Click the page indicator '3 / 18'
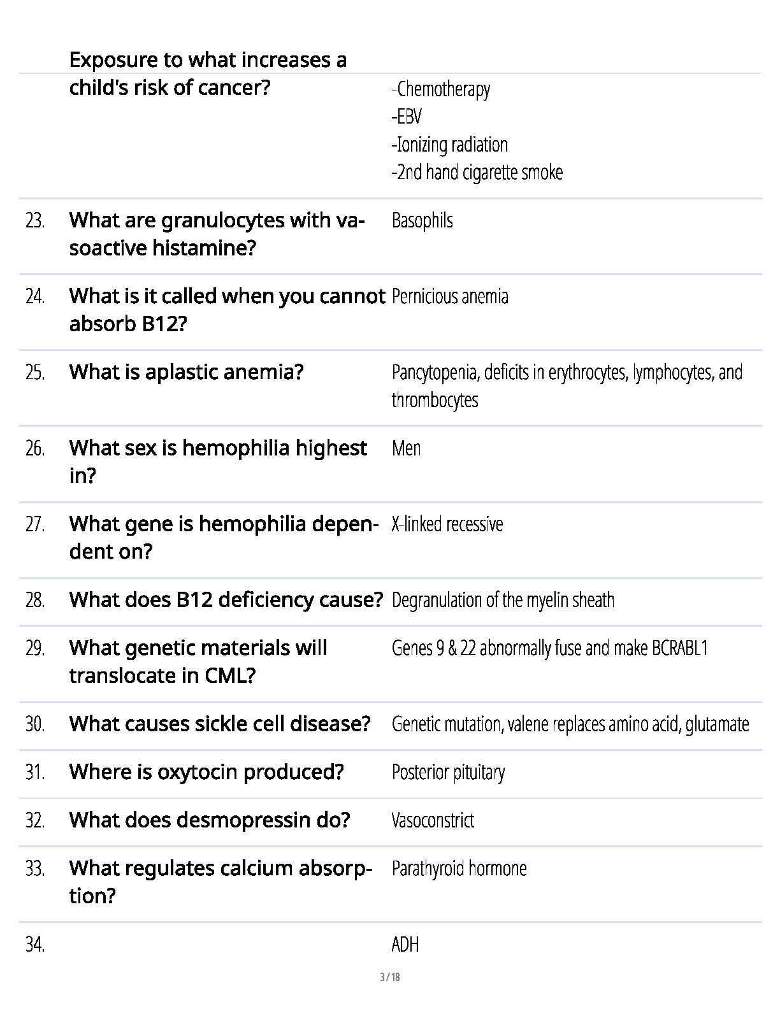Viewport: 780px width, 1009px height. coord(390,977)
